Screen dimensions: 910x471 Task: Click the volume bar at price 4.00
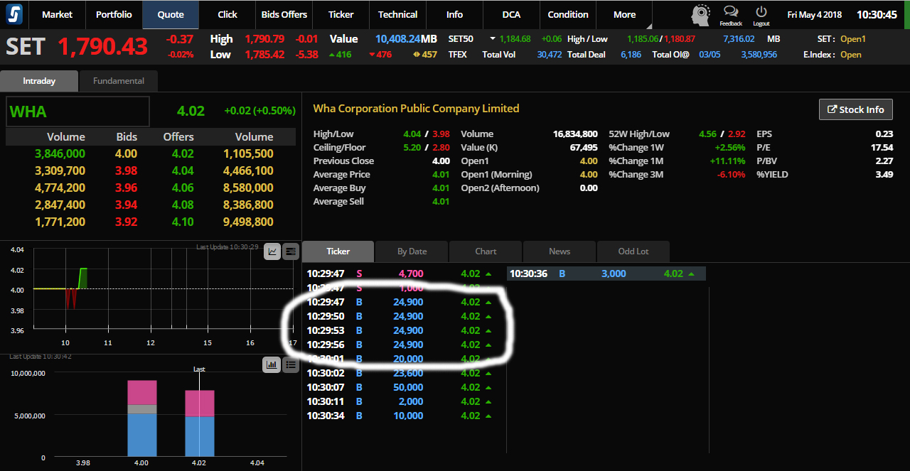[142, 418]
